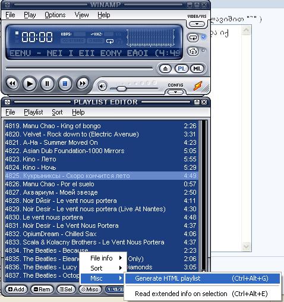Open Winamp main window system menu icon
Screen dimensions: 284x302
[x=7, y=5]
